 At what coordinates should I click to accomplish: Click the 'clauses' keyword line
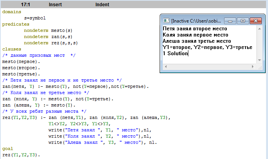(12, 49)
